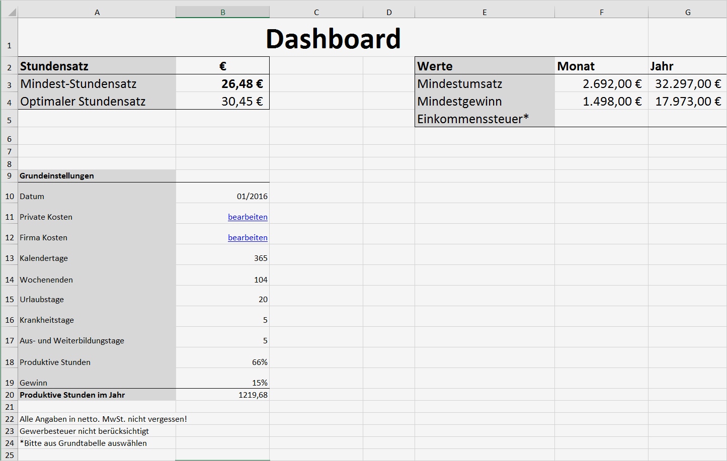
Task: Select column A header
Action: (97, 12)
